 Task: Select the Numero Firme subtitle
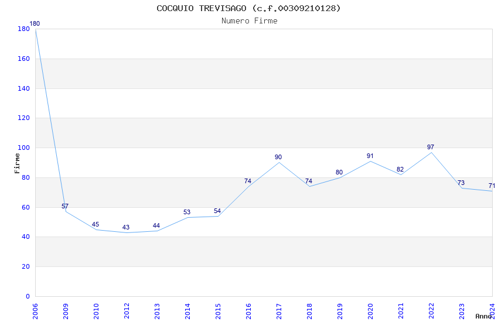(x=250, y=20)
